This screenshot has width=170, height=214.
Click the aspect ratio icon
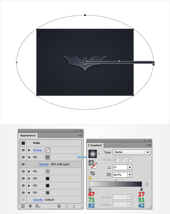click(109, 175)
